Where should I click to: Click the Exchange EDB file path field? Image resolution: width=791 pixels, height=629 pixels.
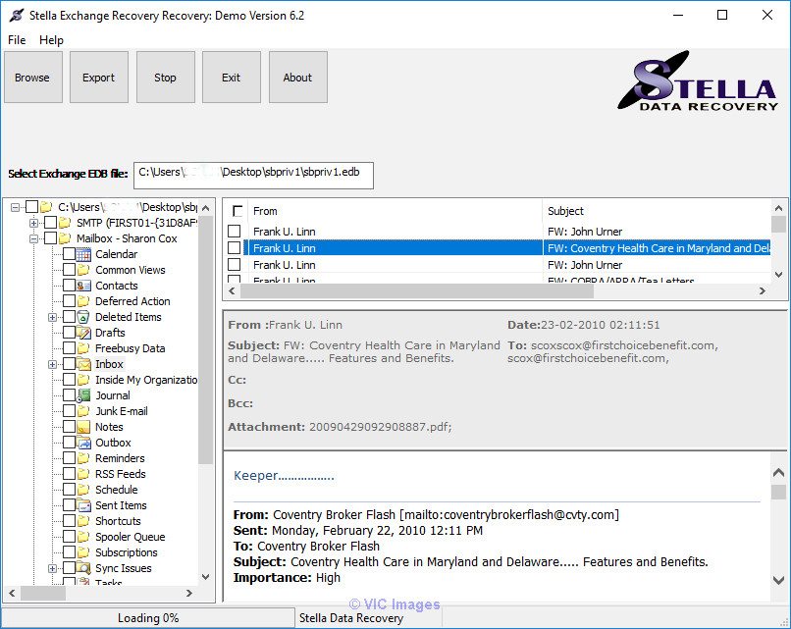pos(253,175)
